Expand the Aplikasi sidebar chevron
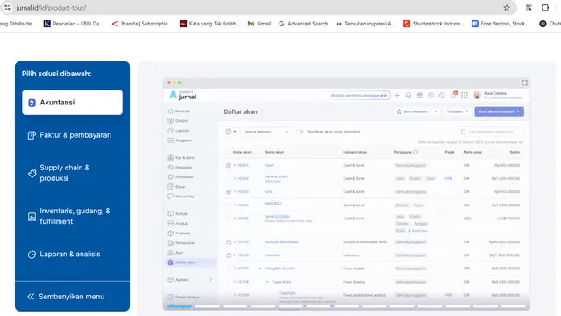 pyautogui.click(x=210, y=279)
